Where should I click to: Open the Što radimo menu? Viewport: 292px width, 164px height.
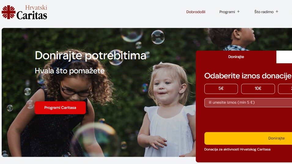click(x=264, y=12)
